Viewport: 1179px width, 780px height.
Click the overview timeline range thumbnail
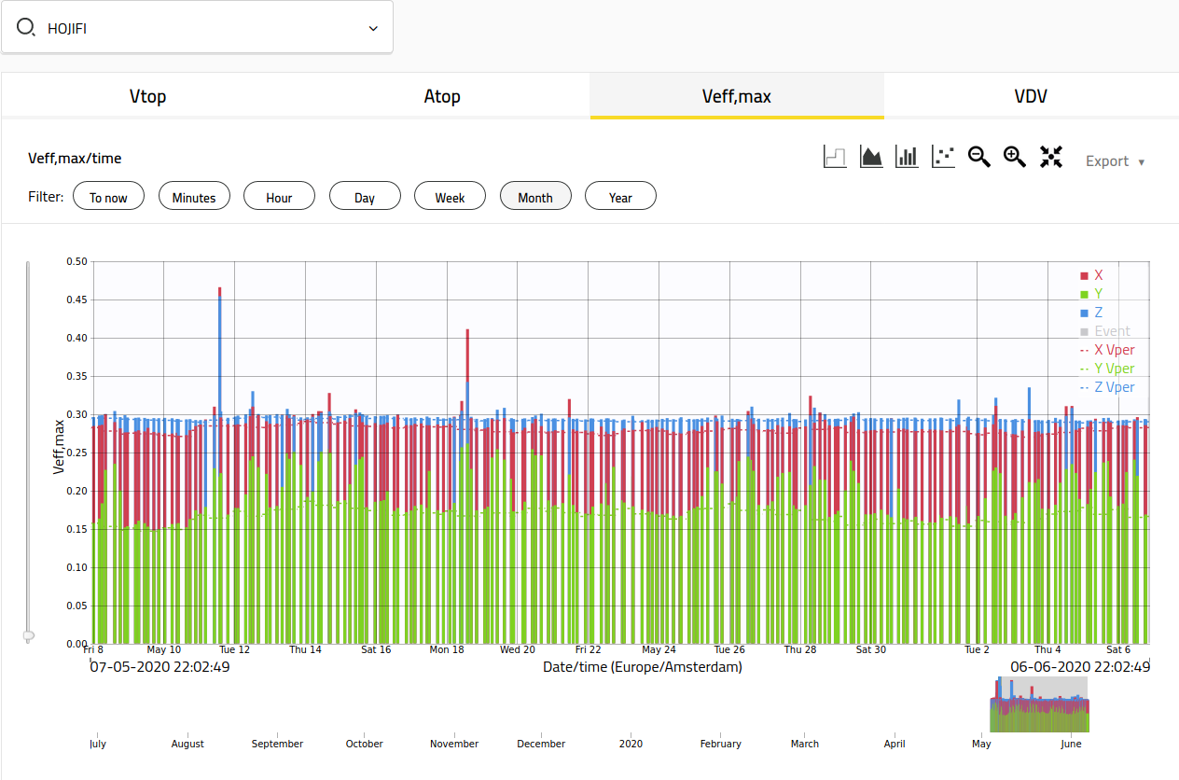pos(1039,704)
